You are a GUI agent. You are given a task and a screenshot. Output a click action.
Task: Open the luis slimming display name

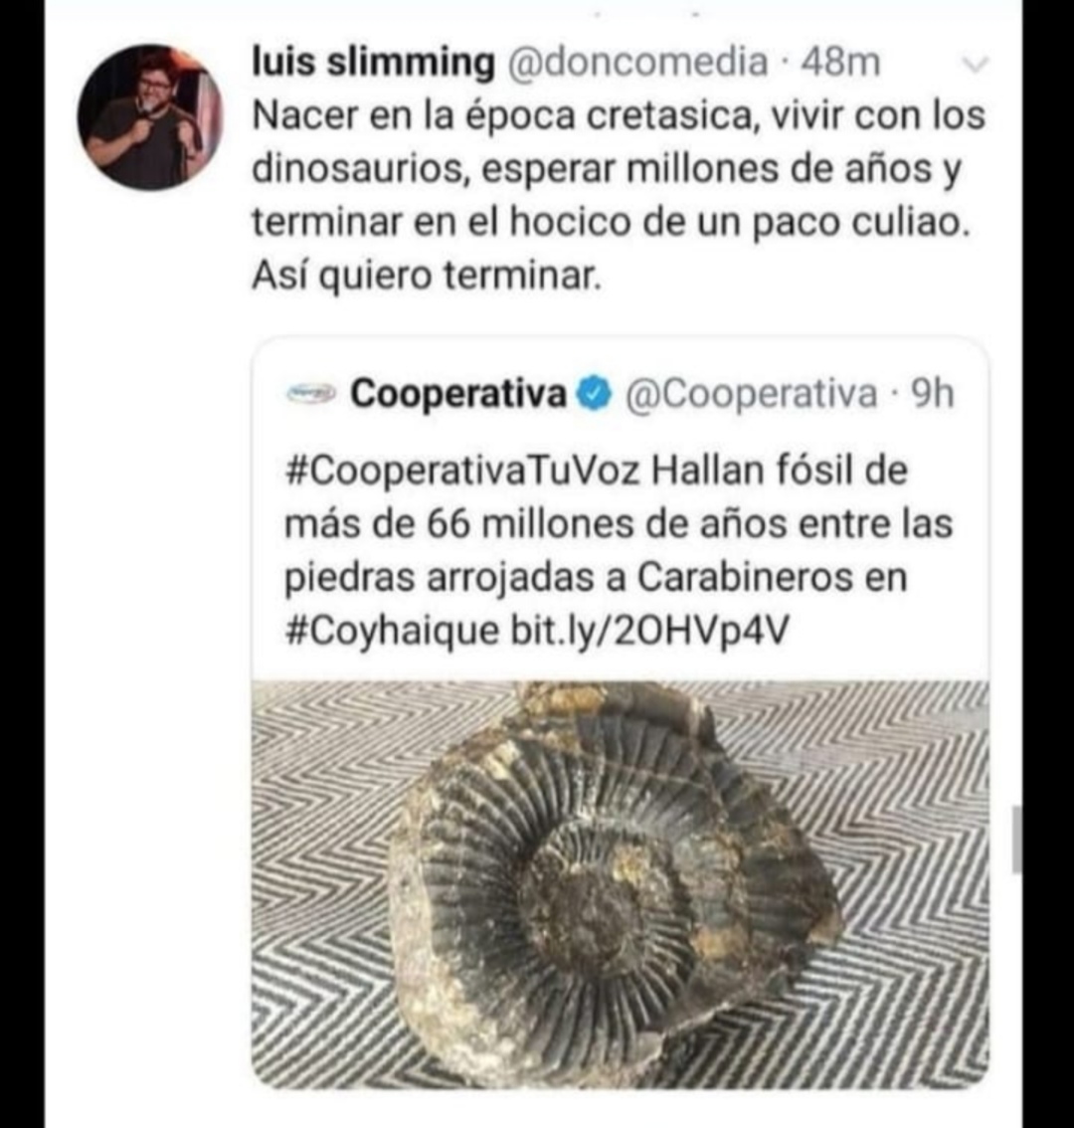[373, 62]
